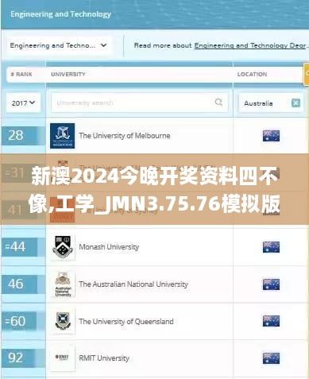Click the Australian National University logo
Viewport: 309px width, 379px height.
click(63, 284)
